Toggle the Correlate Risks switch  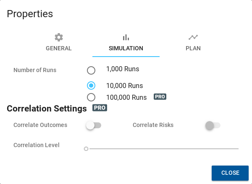point(213,125)
